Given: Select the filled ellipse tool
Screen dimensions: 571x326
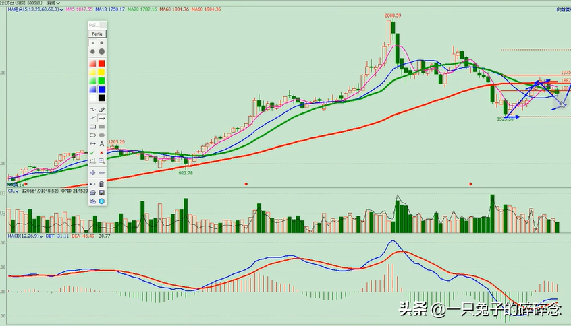Looking at the screenshot, I should click(x=102, y=135).
